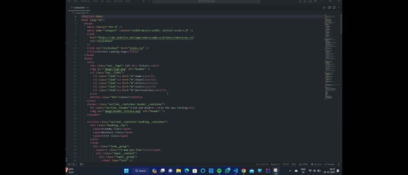The height and width of the screenshot is (175, 408).
Task: Open the File menu
Action: (x=69, y=1)
